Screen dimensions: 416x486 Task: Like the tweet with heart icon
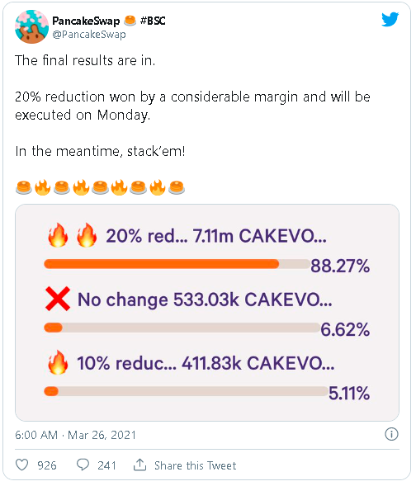(x=21, y=465)
